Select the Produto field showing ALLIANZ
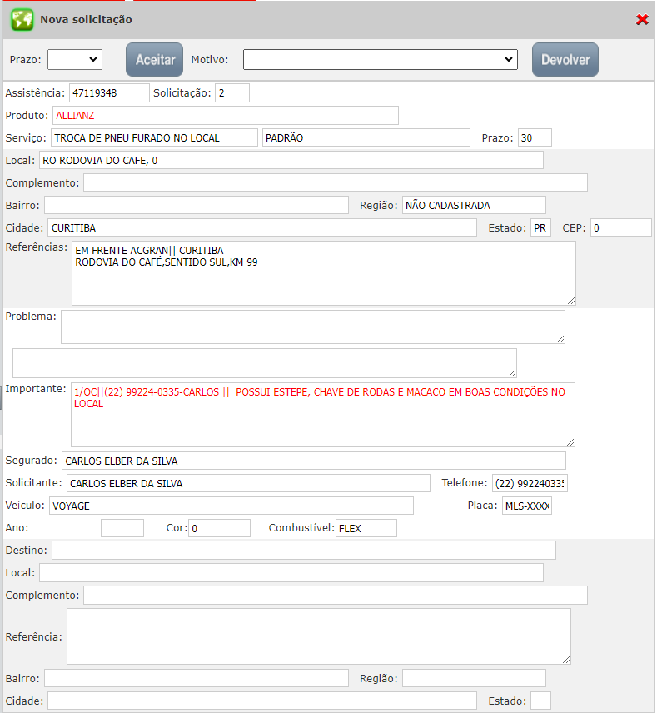 [225, 116]
